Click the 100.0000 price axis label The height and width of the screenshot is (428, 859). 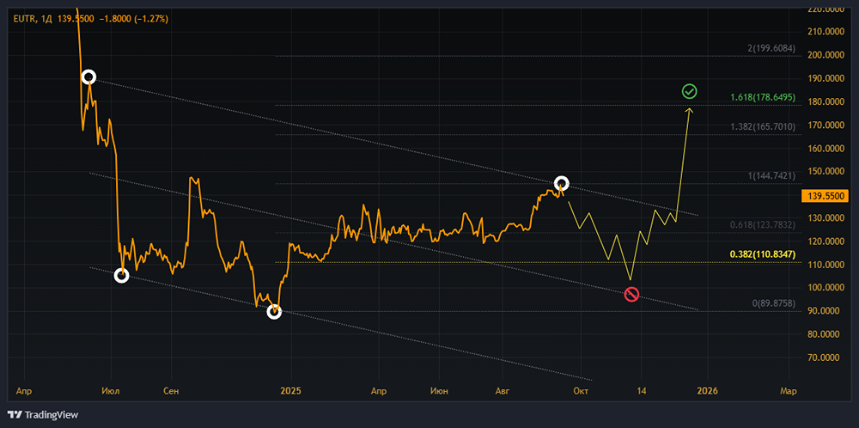coord(825,288)
